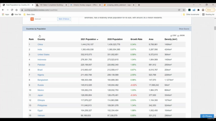The height and width of the screenshot is (121, 216).
Task: Close the Ontario Hockey League tab
Action: [x=100, y=5]
